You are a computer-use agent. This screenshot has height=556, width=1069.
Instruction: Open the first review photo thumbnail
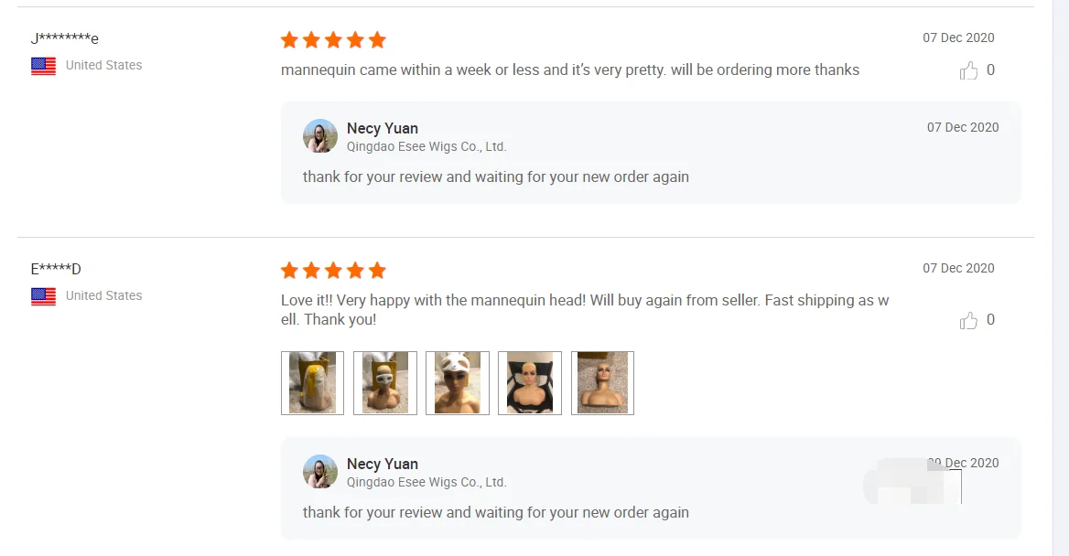pos(312,383)
